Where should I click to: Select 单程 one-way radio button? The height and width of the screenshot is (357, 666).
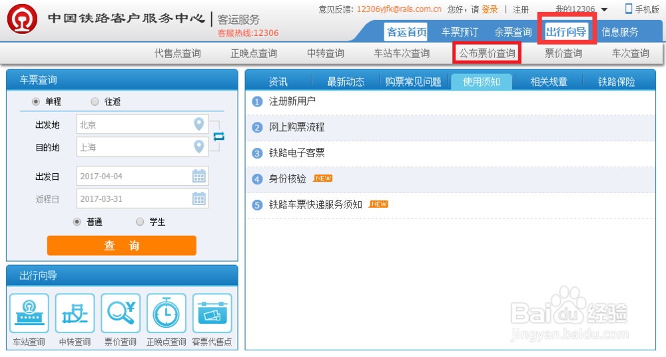click(36, 102)
